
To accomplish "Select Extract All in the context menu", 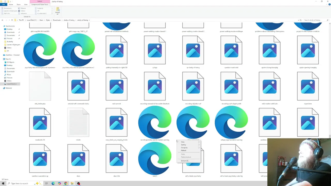I will (x=189, y=161).
